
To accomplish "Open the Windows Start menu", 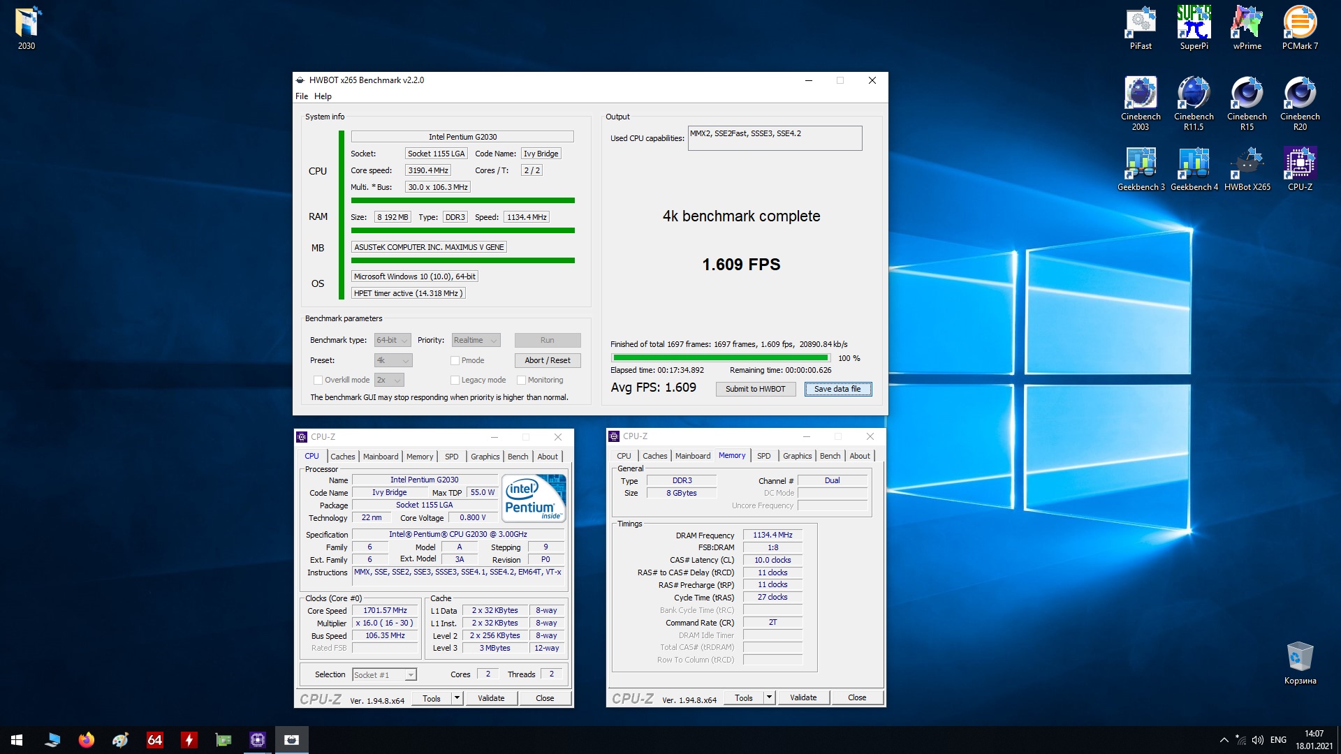I will 17,740.
